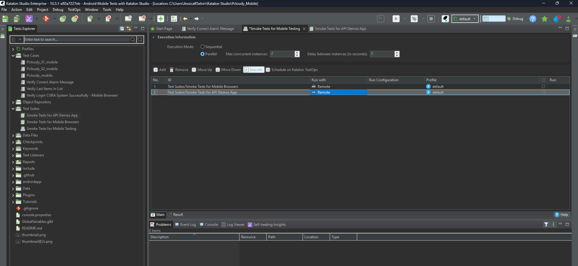Screen dimensions: 578x266
Task: Click the Remove button
Action: pos(179,70)
